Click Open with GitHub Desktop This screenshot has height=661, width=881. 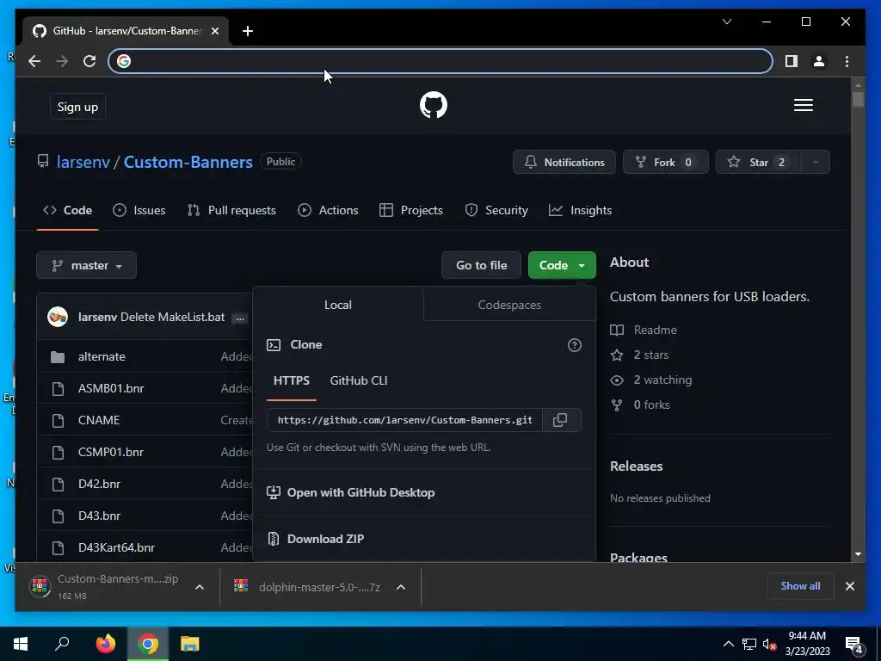pyautogui.click(x=351, y=492)
